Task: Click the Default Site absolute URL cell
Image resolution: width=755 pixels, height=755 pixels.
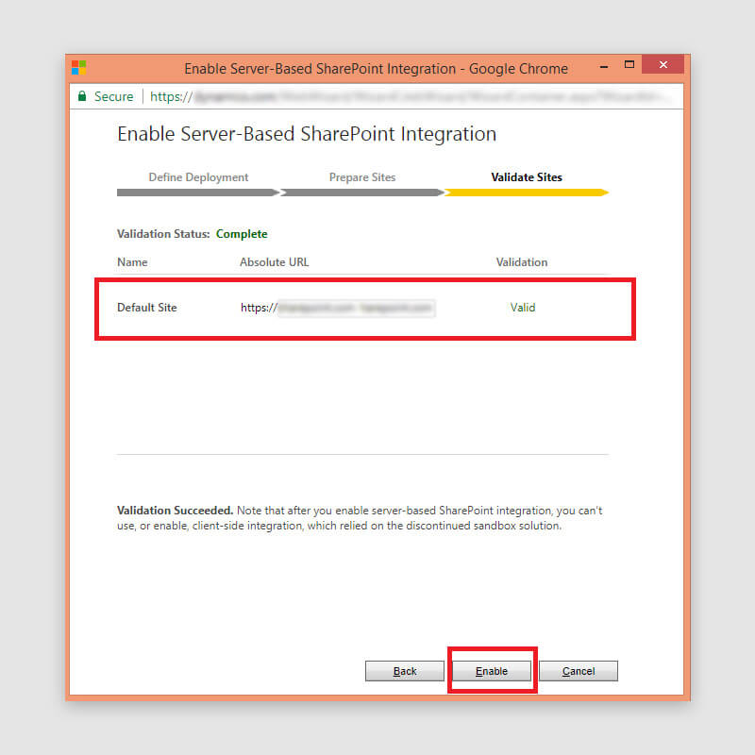Action: point(338,308)
